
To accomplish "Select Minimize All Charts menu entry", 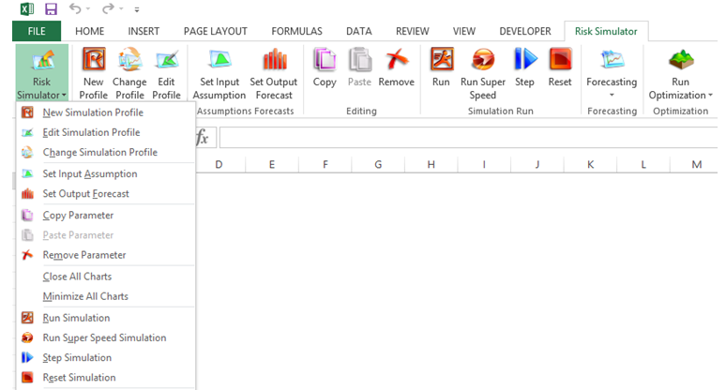I will pos(106,296).
